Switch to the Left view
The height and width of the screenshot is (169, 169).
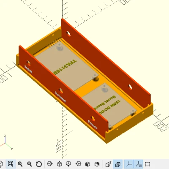coord(78,164)
